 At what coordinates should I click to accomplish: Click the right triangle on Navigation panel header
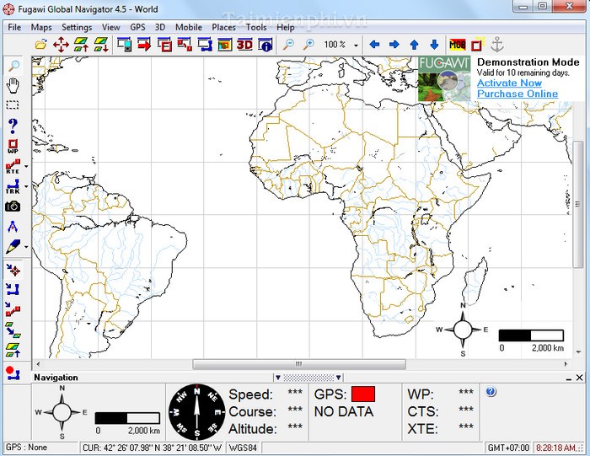(338, 378)
